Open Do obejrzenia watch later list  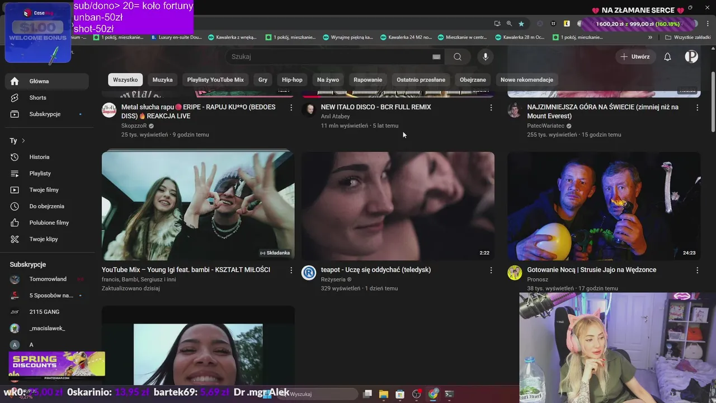(x=47, y=207)
